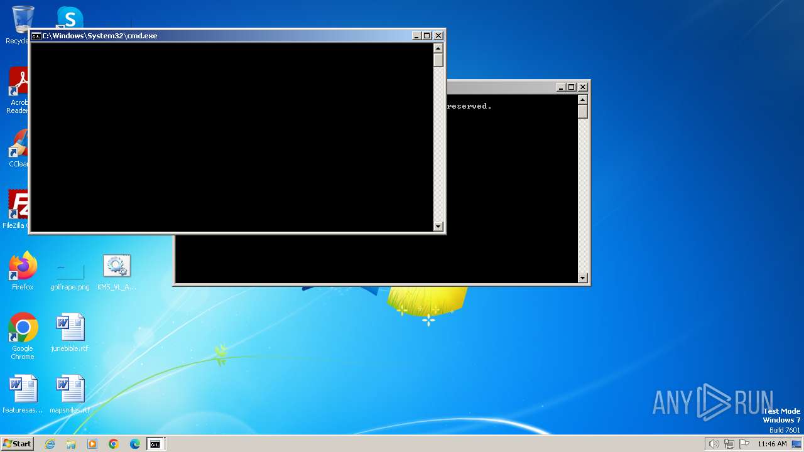Minimize the background console window
The height and width of the screenshot is (452, 804).
pyautogui.click(x=561, y=87)
